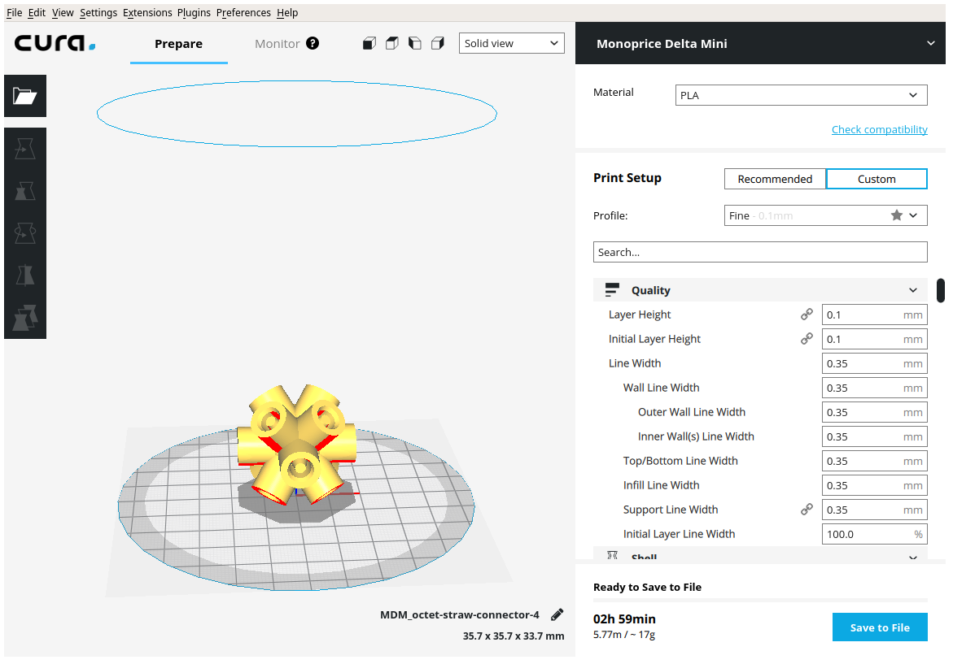Screen dimensions: 953x664
Task: Select the Move tool
Action: point(25,149)
